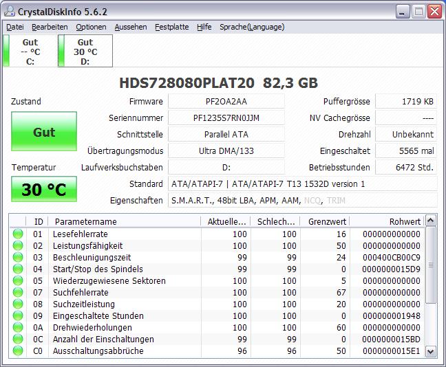Click status icon for Anzahl der Einschaltungen
The width and height of the screenshot is (446, 367).
click(x=18, y=339)
